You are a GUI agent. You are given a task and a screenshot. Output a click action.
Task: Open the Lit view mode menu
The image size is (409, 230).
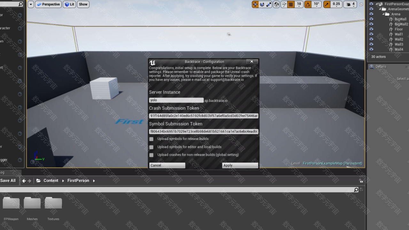69,4
